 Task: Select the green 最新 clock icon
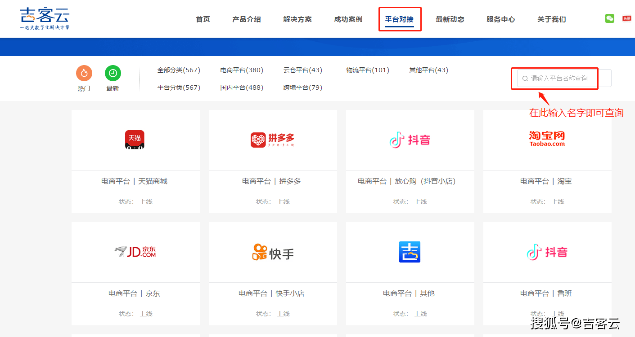tap(113, 73)
